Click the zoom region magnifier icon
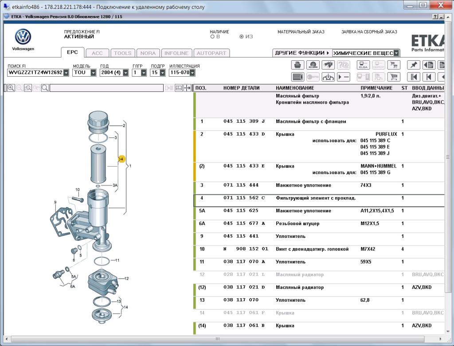 click(x=28, y=88)
